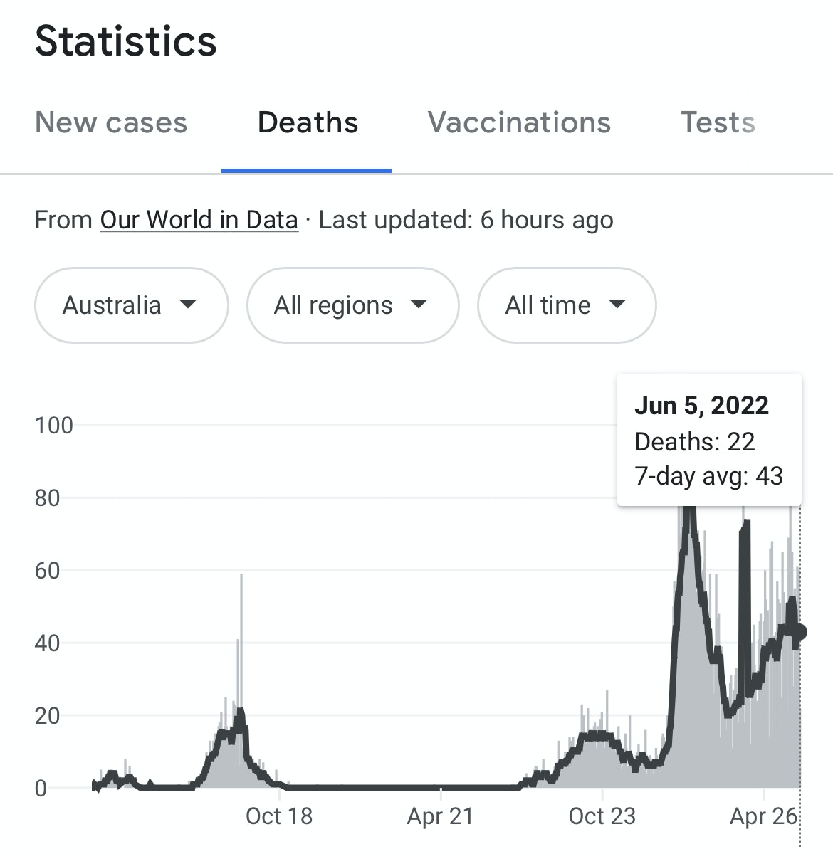Click the Jun 5, 2022 tooltip date
The image size is (833, 859).
coord(701,406)
